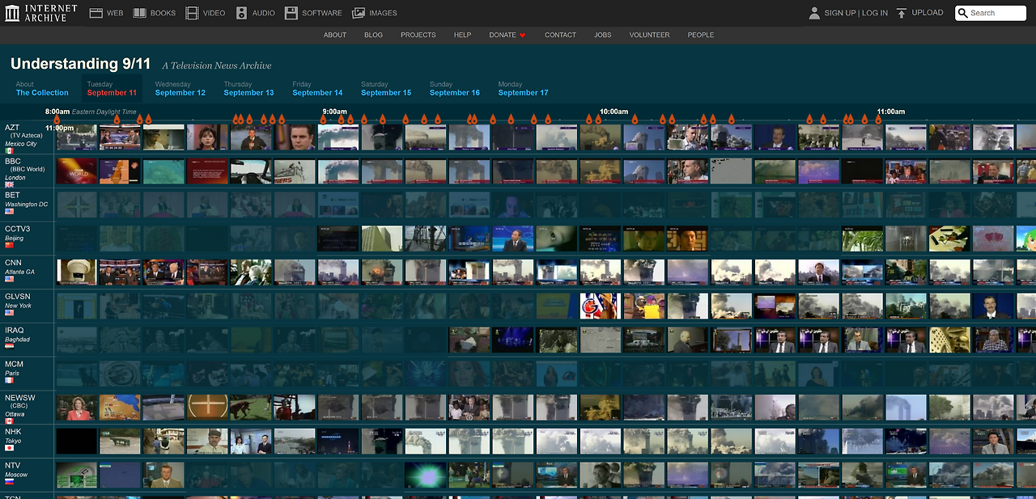This screenshot has width=1036, height=499.
Task: Click the NHK channel name
Action: 13,432
